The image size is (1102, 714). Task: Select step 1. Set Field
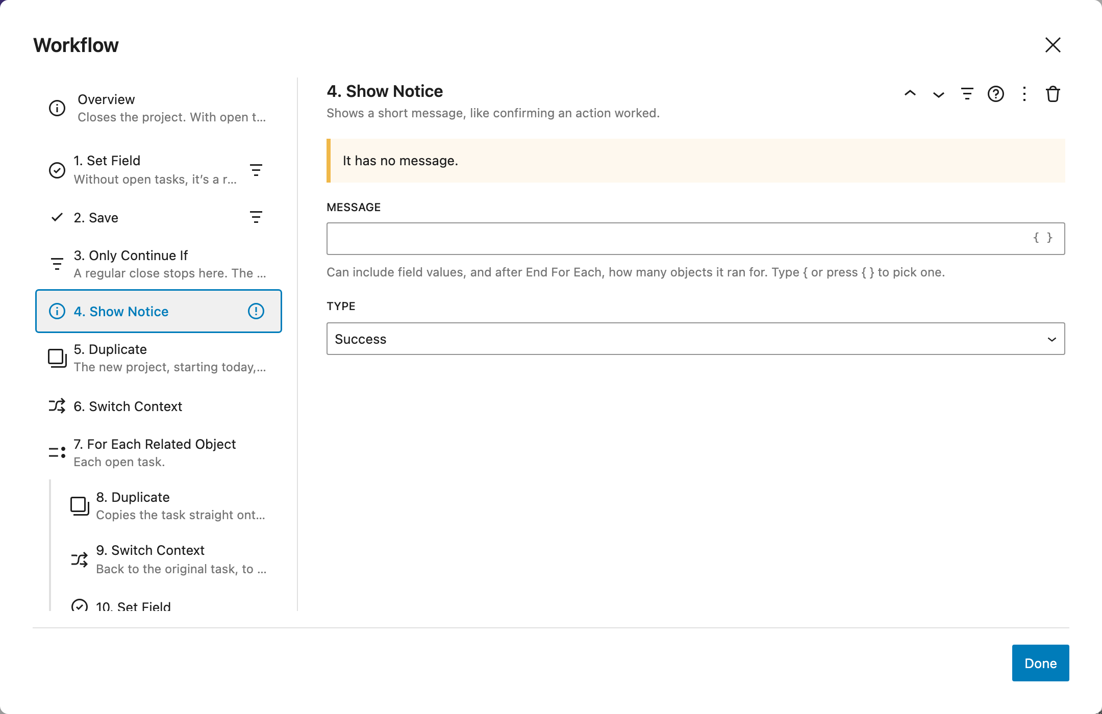coord(158,170)
